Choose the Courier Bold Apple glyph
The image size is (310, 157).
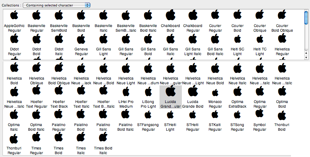[237, 15]
